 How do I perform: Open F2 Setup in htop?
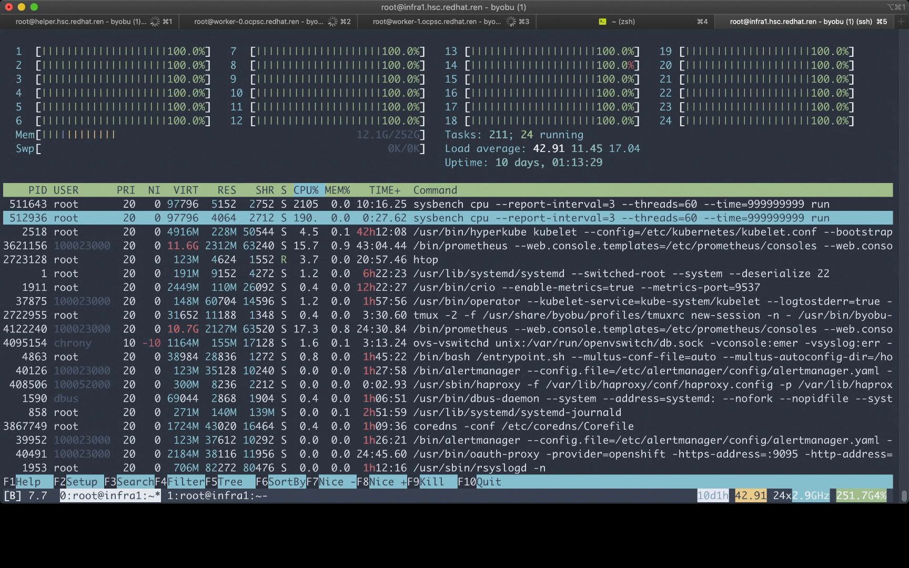[78, 482]
